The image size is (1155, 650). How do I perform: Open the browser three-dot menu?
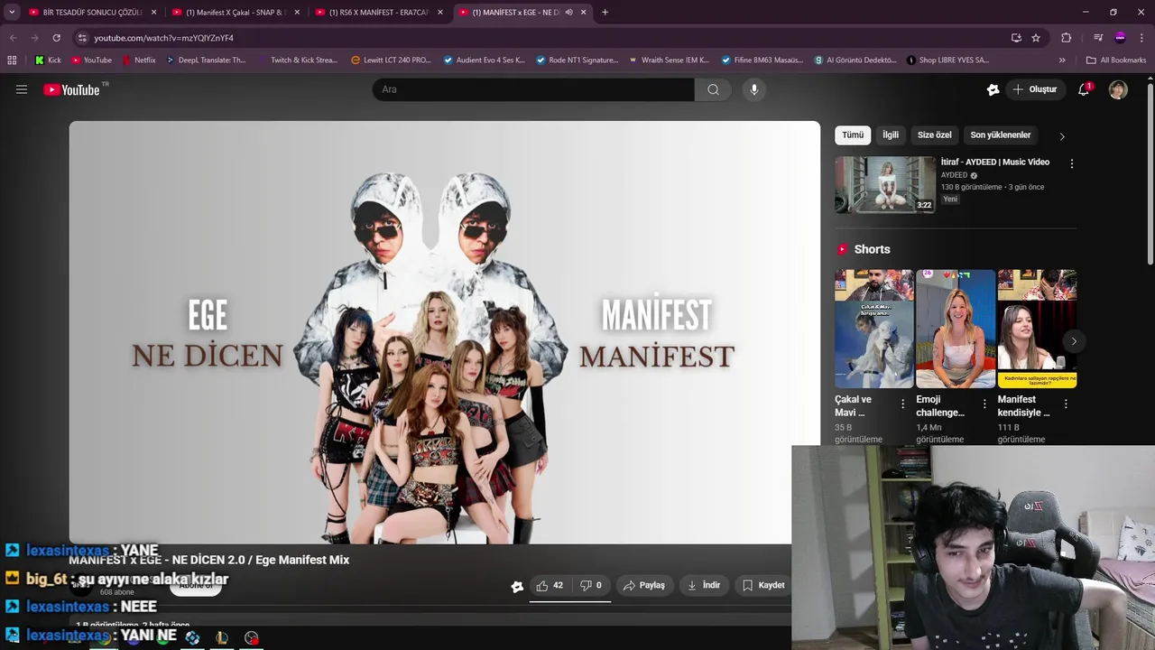tap(1141, 38)
